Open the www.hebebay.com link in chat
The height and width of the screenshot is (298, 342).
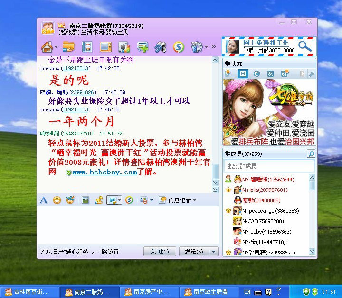click(x=104, y=172)
